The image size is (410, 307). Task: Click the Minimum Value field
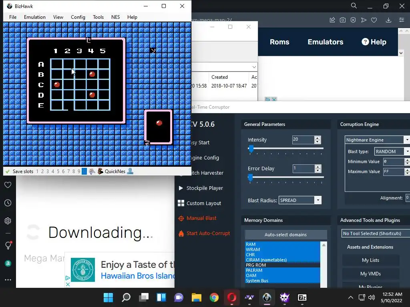pyautogui.click(x=394, y=161)
